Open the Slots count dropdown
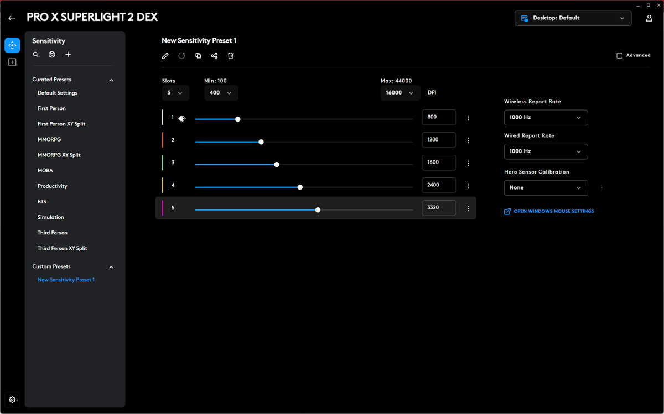Image resolution: width=664 pixels, height=414 pixels. (x=175, y=93)
